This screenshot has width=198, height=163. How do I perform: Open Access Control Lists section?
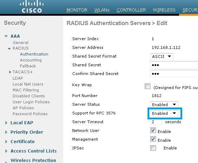(x=34, y=151)
